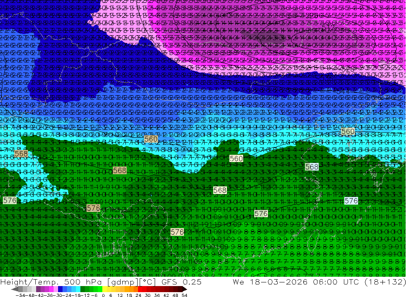
Task: Click the 'GFS 0.25' model label
Action: click(181, 282)
